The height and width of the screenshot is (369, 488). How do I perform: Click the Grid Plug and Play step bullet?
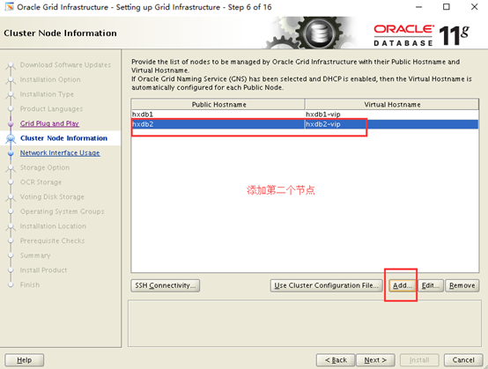coord(11,124)
